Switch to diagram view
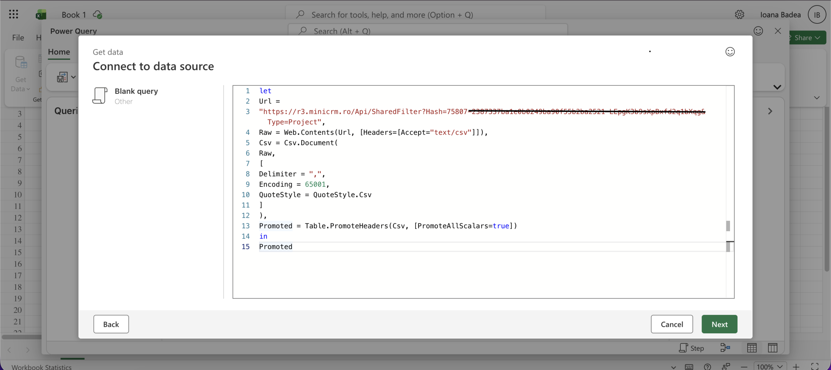The image size is (831, 370). point(725,348)
